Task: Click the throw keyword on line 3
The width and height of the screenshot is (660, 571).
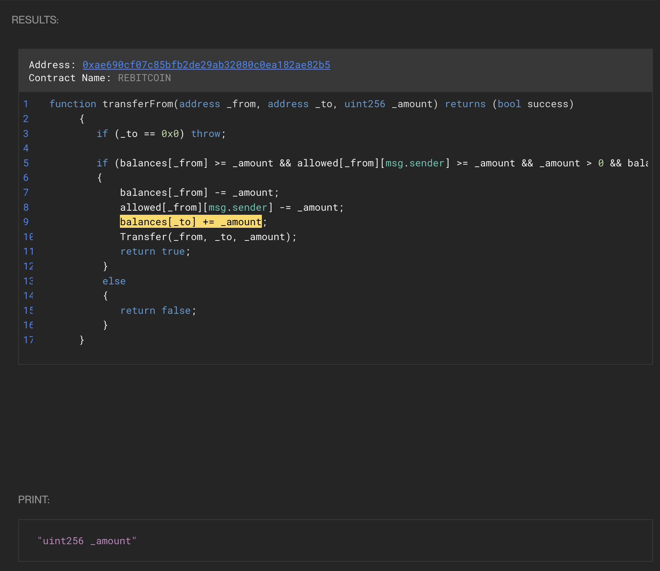Action: 206,134
